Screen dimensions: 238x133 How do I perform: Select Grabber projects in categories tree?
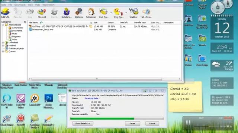pyautogui.click(x=15, y=48)
